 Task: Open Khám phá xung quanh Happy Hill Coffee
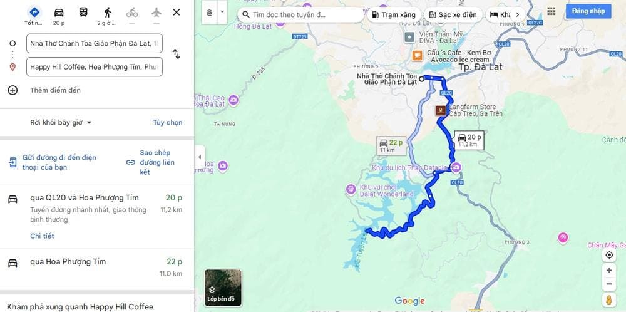(x=80, y=307)
